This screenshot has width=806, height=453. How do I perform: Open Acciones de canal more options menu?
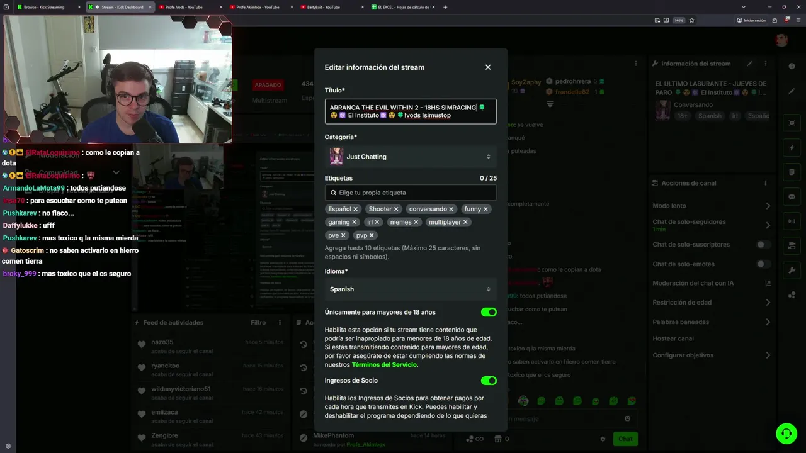point(766,183)
